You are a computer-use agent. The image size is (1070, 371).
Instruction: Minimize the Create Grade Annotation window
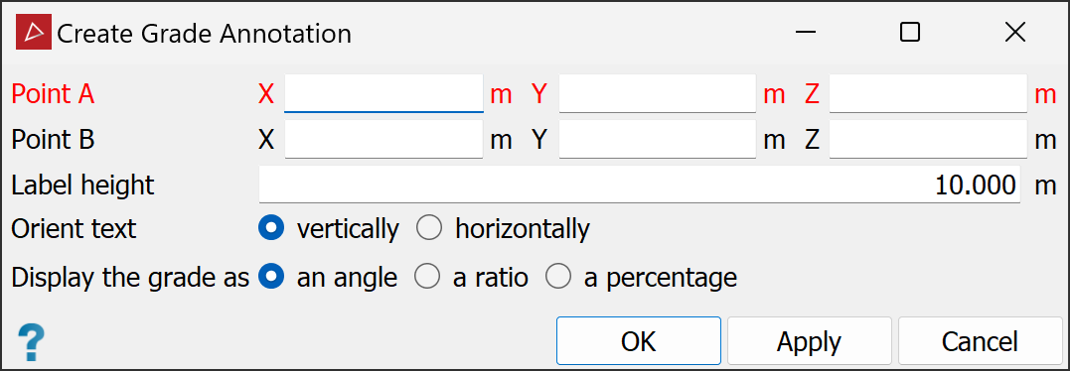pyautogui.click(x=806, y=33)
